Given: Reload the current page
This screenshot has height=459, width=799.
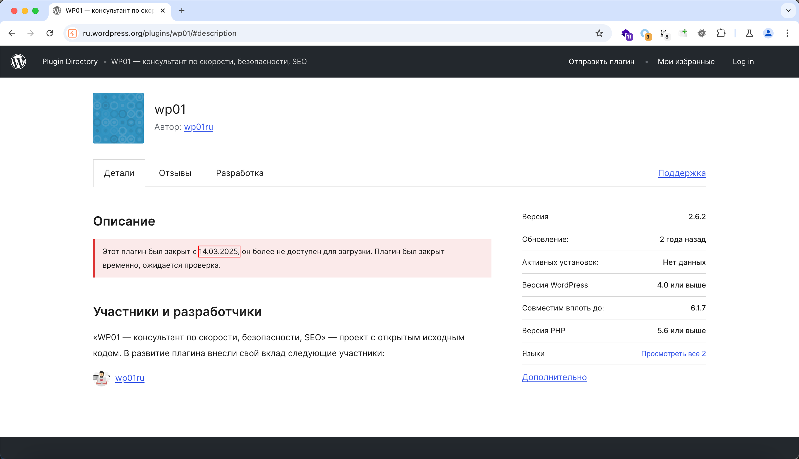Looking at the screenshot, I should click(50, 34).
